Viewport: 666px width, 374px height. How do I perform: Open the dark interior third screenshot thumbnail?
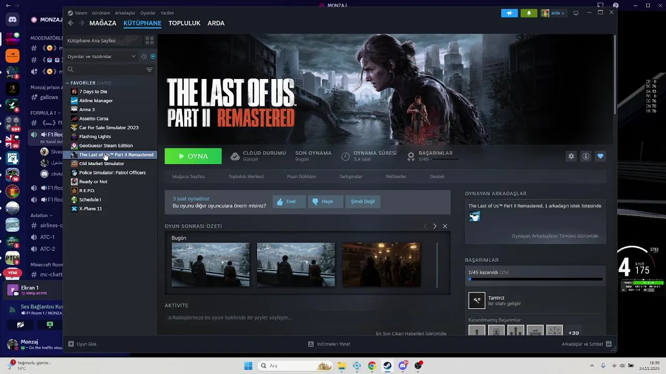[381, 264]
